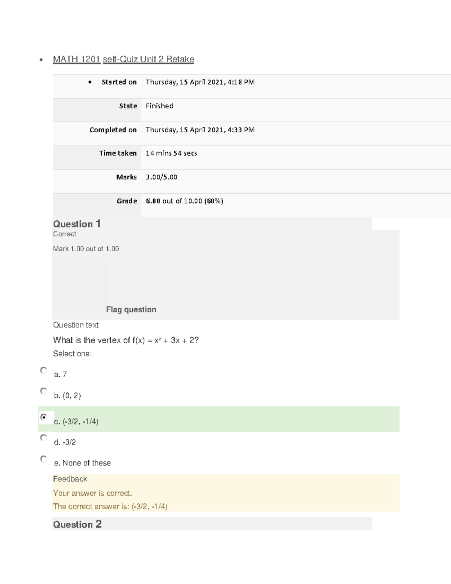Select answer option a. 7
This screenshot has width=451, height=584.
click(x=44, y=370)
